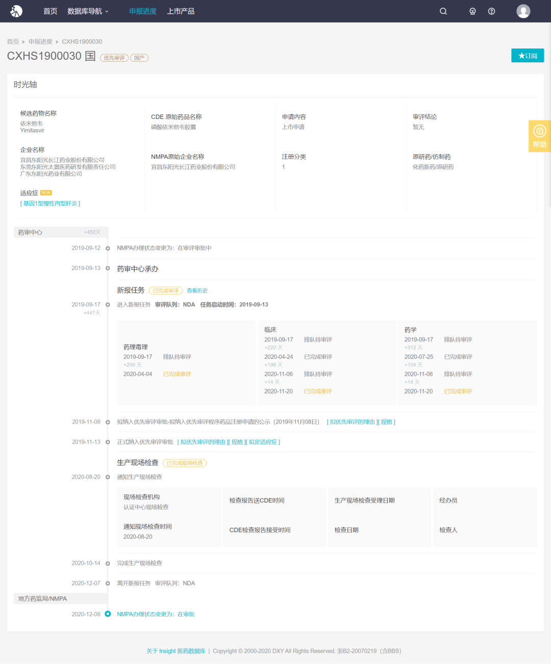The width and height of the screenshot is (551, 664).
Task: Click company 广东东阳光药业有限公司
Action: coord(51,174)
